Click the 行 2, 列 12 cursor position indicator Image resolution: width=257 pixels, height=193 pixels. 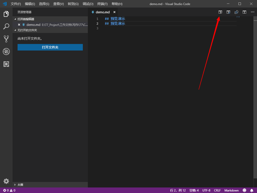pos(178,190)
